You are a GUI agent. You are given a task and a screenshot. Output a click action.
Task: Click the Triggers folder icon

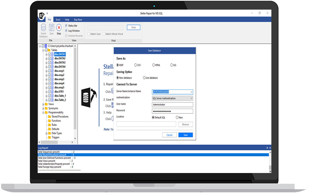[x=50, y=137]
